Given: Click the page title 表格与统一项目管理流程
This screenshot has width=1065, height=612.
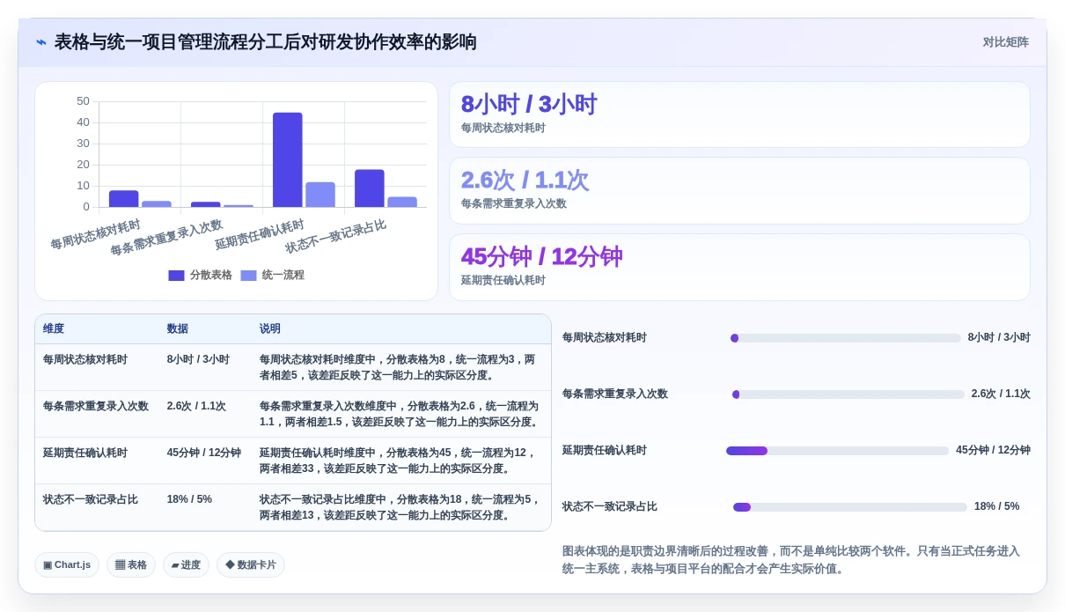Looking at the screenshot, I should (266, 42).
